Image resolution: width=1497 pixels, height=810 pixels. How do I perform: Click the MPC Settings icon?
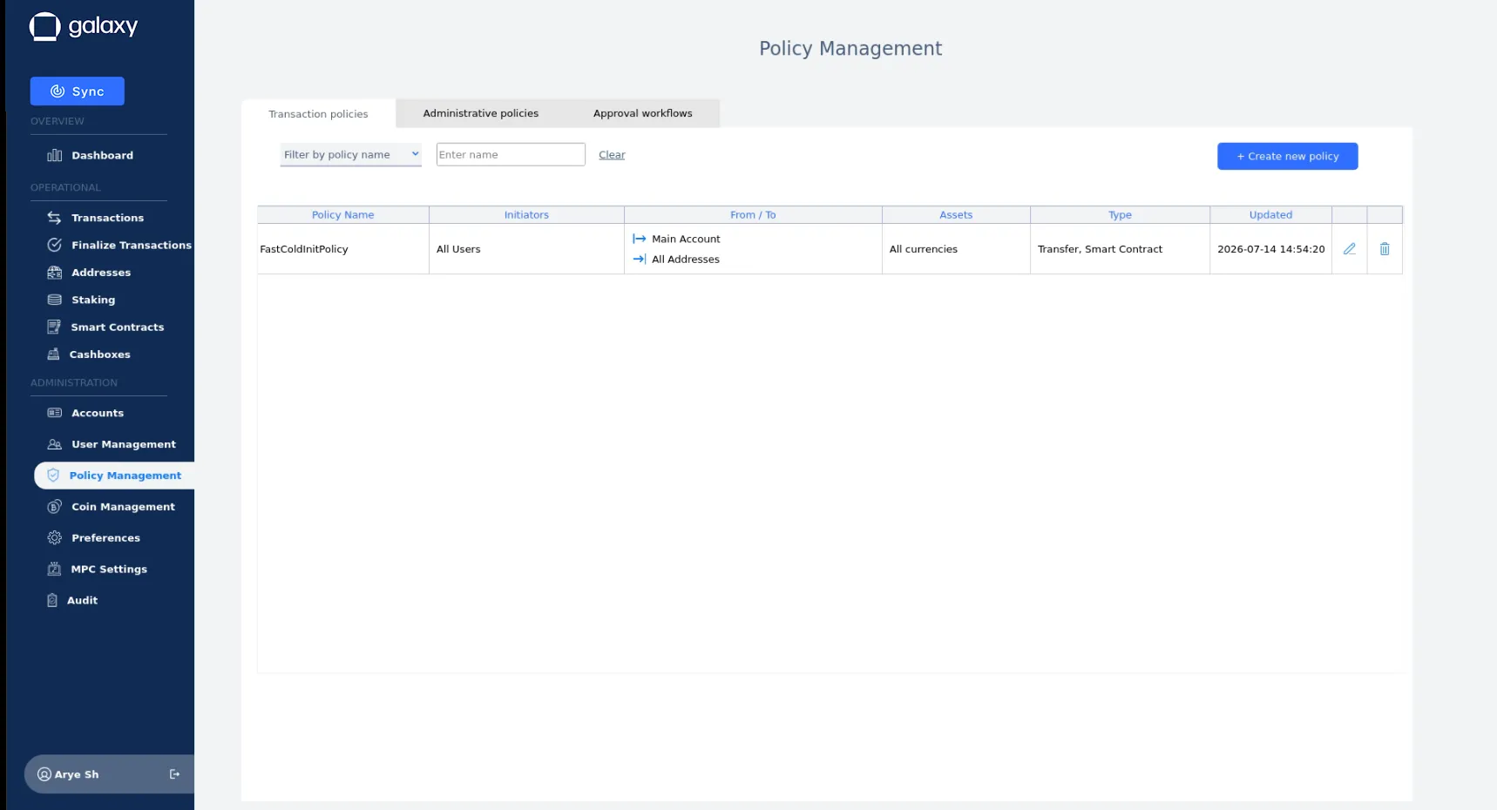[x=54, y=569]
